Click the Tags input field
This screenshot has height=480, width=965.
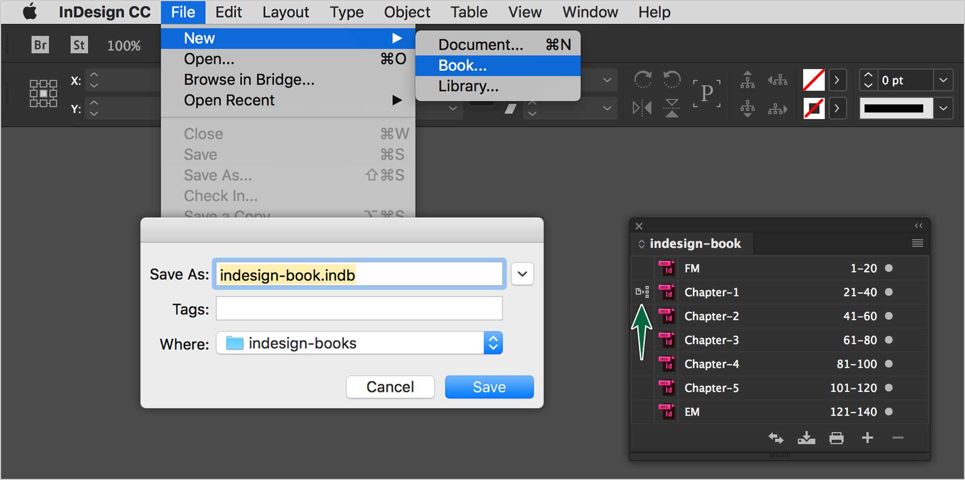click(359, 308)
